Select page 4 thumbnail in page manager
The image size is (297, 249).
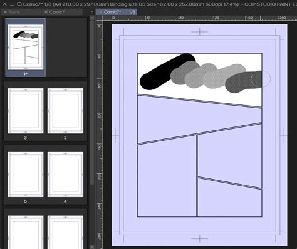click(65, 175)
